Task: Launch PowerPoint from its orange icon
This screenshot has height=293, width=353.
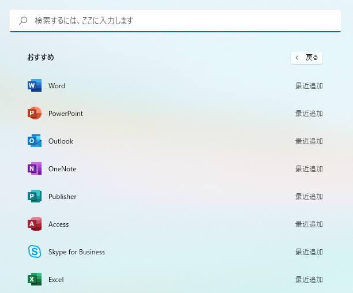Action: [35, 113]
